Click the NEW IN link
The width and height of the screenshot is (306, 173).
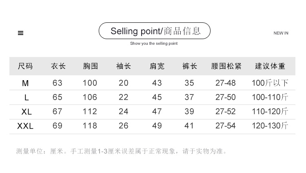[281, 33]
